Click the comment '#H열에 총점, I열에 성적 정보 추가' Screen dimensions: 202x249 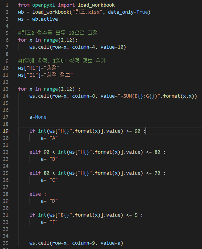point(62,61)
